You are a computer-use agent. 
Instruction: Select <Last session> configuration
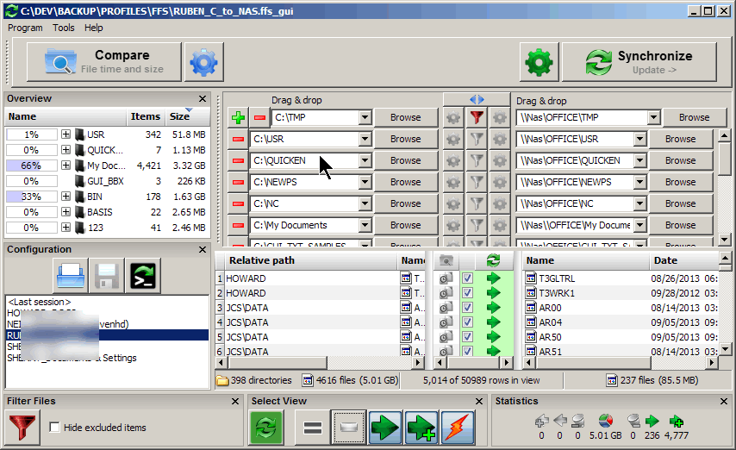40,302
